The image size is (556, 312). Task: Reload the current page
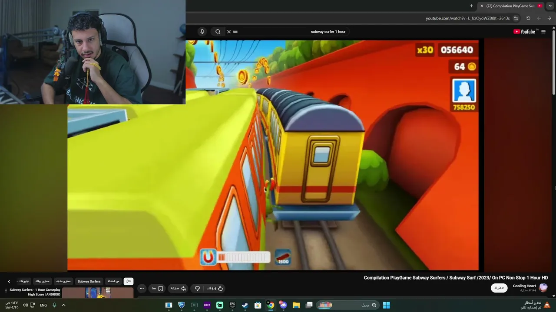tap(528, 18)
